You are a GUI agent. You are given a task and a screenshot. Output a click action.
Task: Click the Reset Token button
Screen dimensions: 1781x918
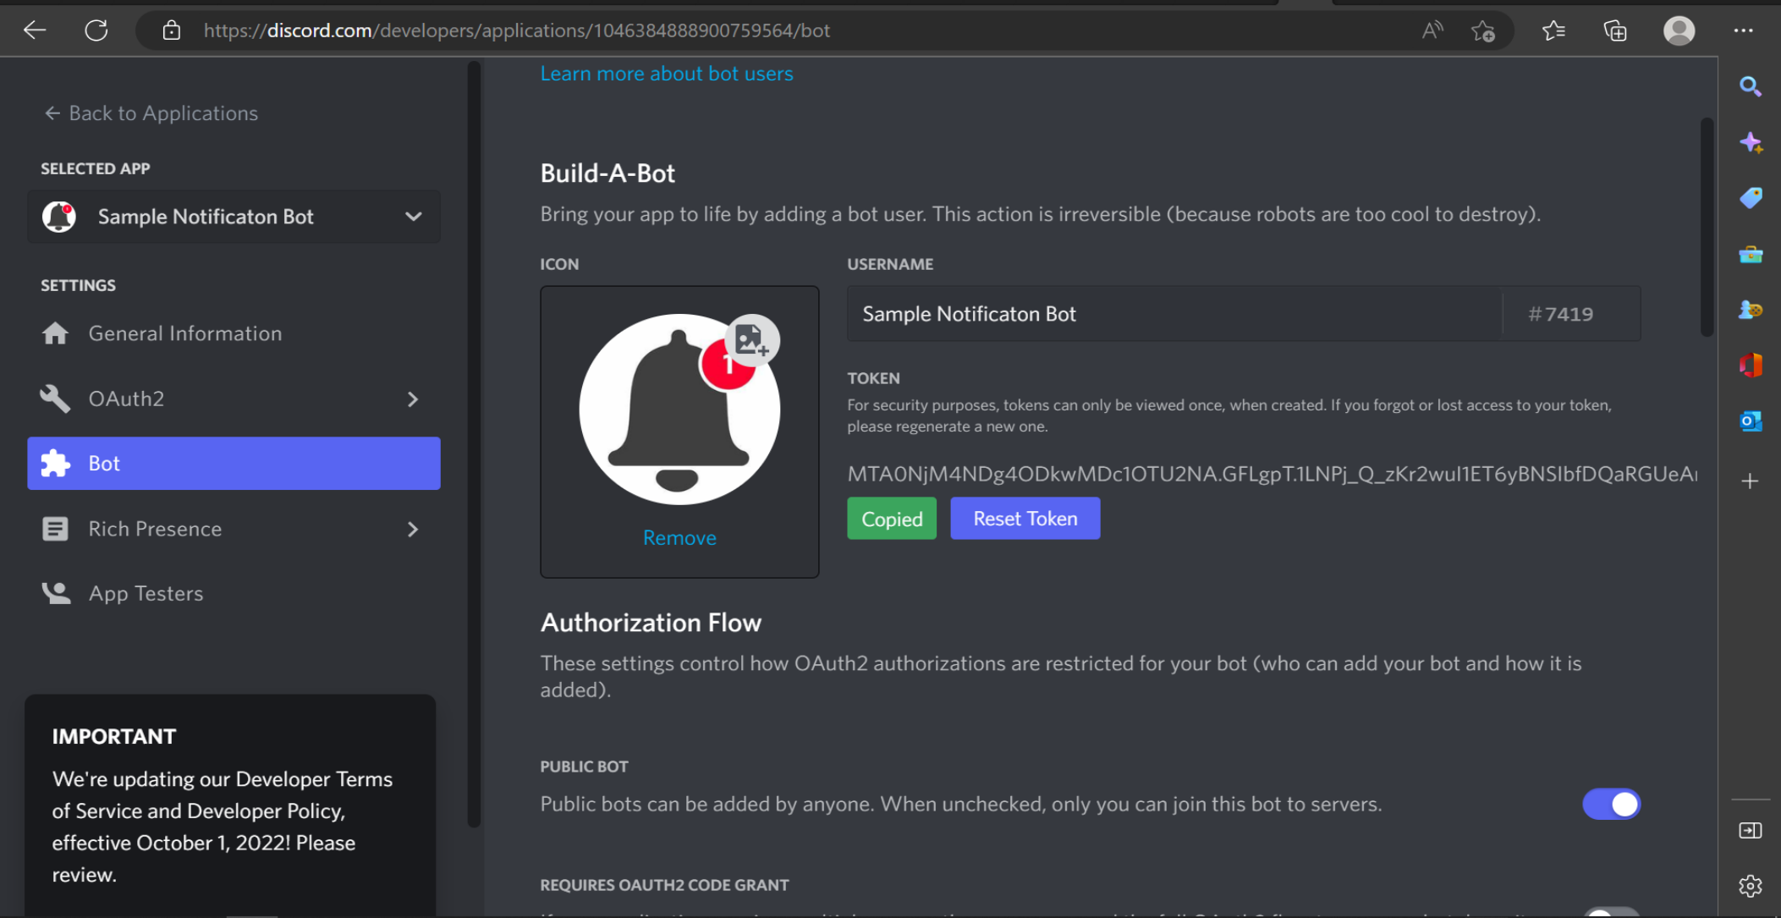[1025, 518]
